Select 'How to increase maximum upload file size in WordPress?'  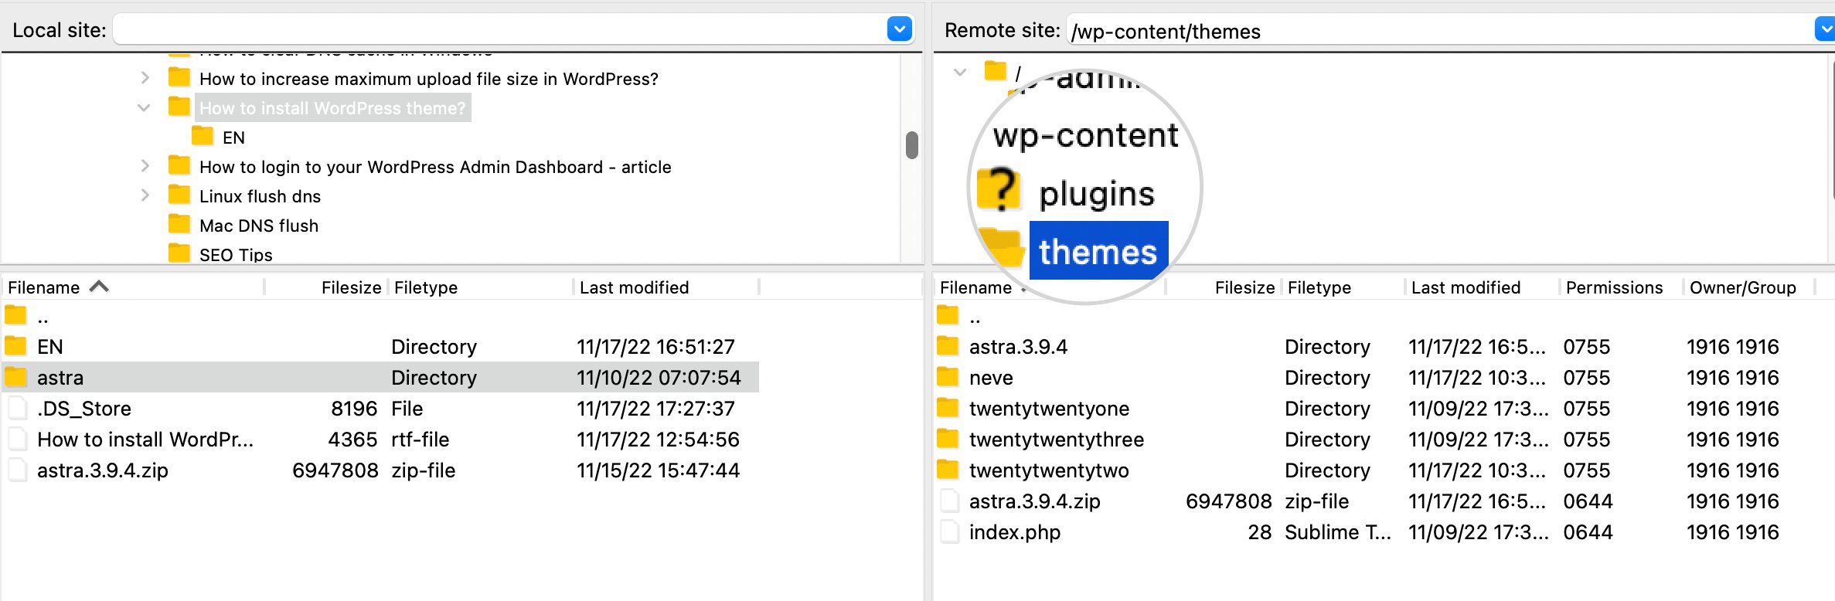pyautogui.click(x=429, y=79)
